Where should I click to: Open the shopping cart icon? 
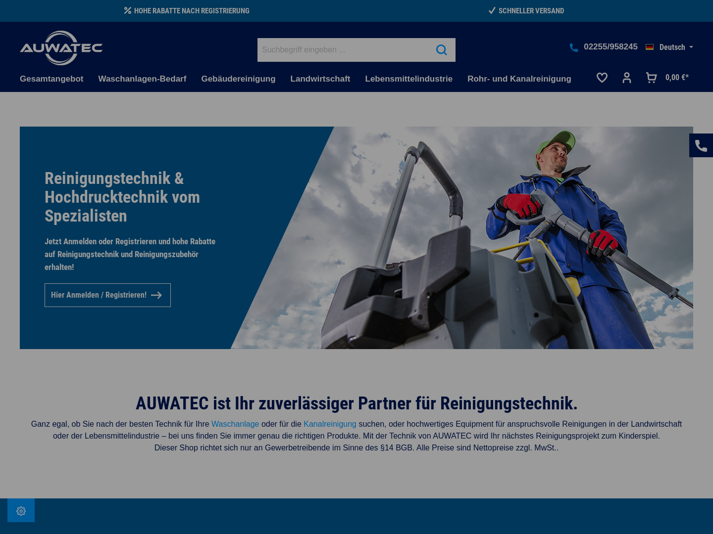[652, 78]
